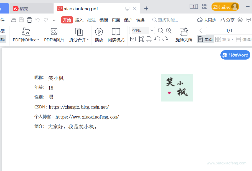Select the 批注 ribbon tab
The width and height of the screenshot is (252, 171).
(91, 20)
